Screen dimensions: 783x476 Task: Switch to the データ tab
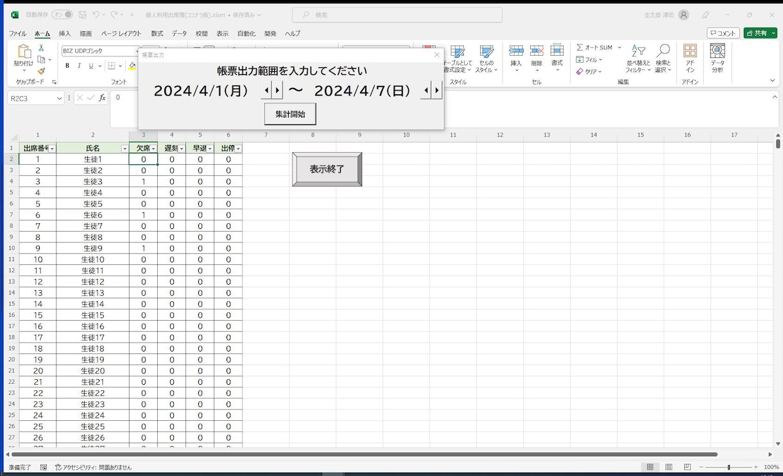pyautogui.click(x=179, y=33)
